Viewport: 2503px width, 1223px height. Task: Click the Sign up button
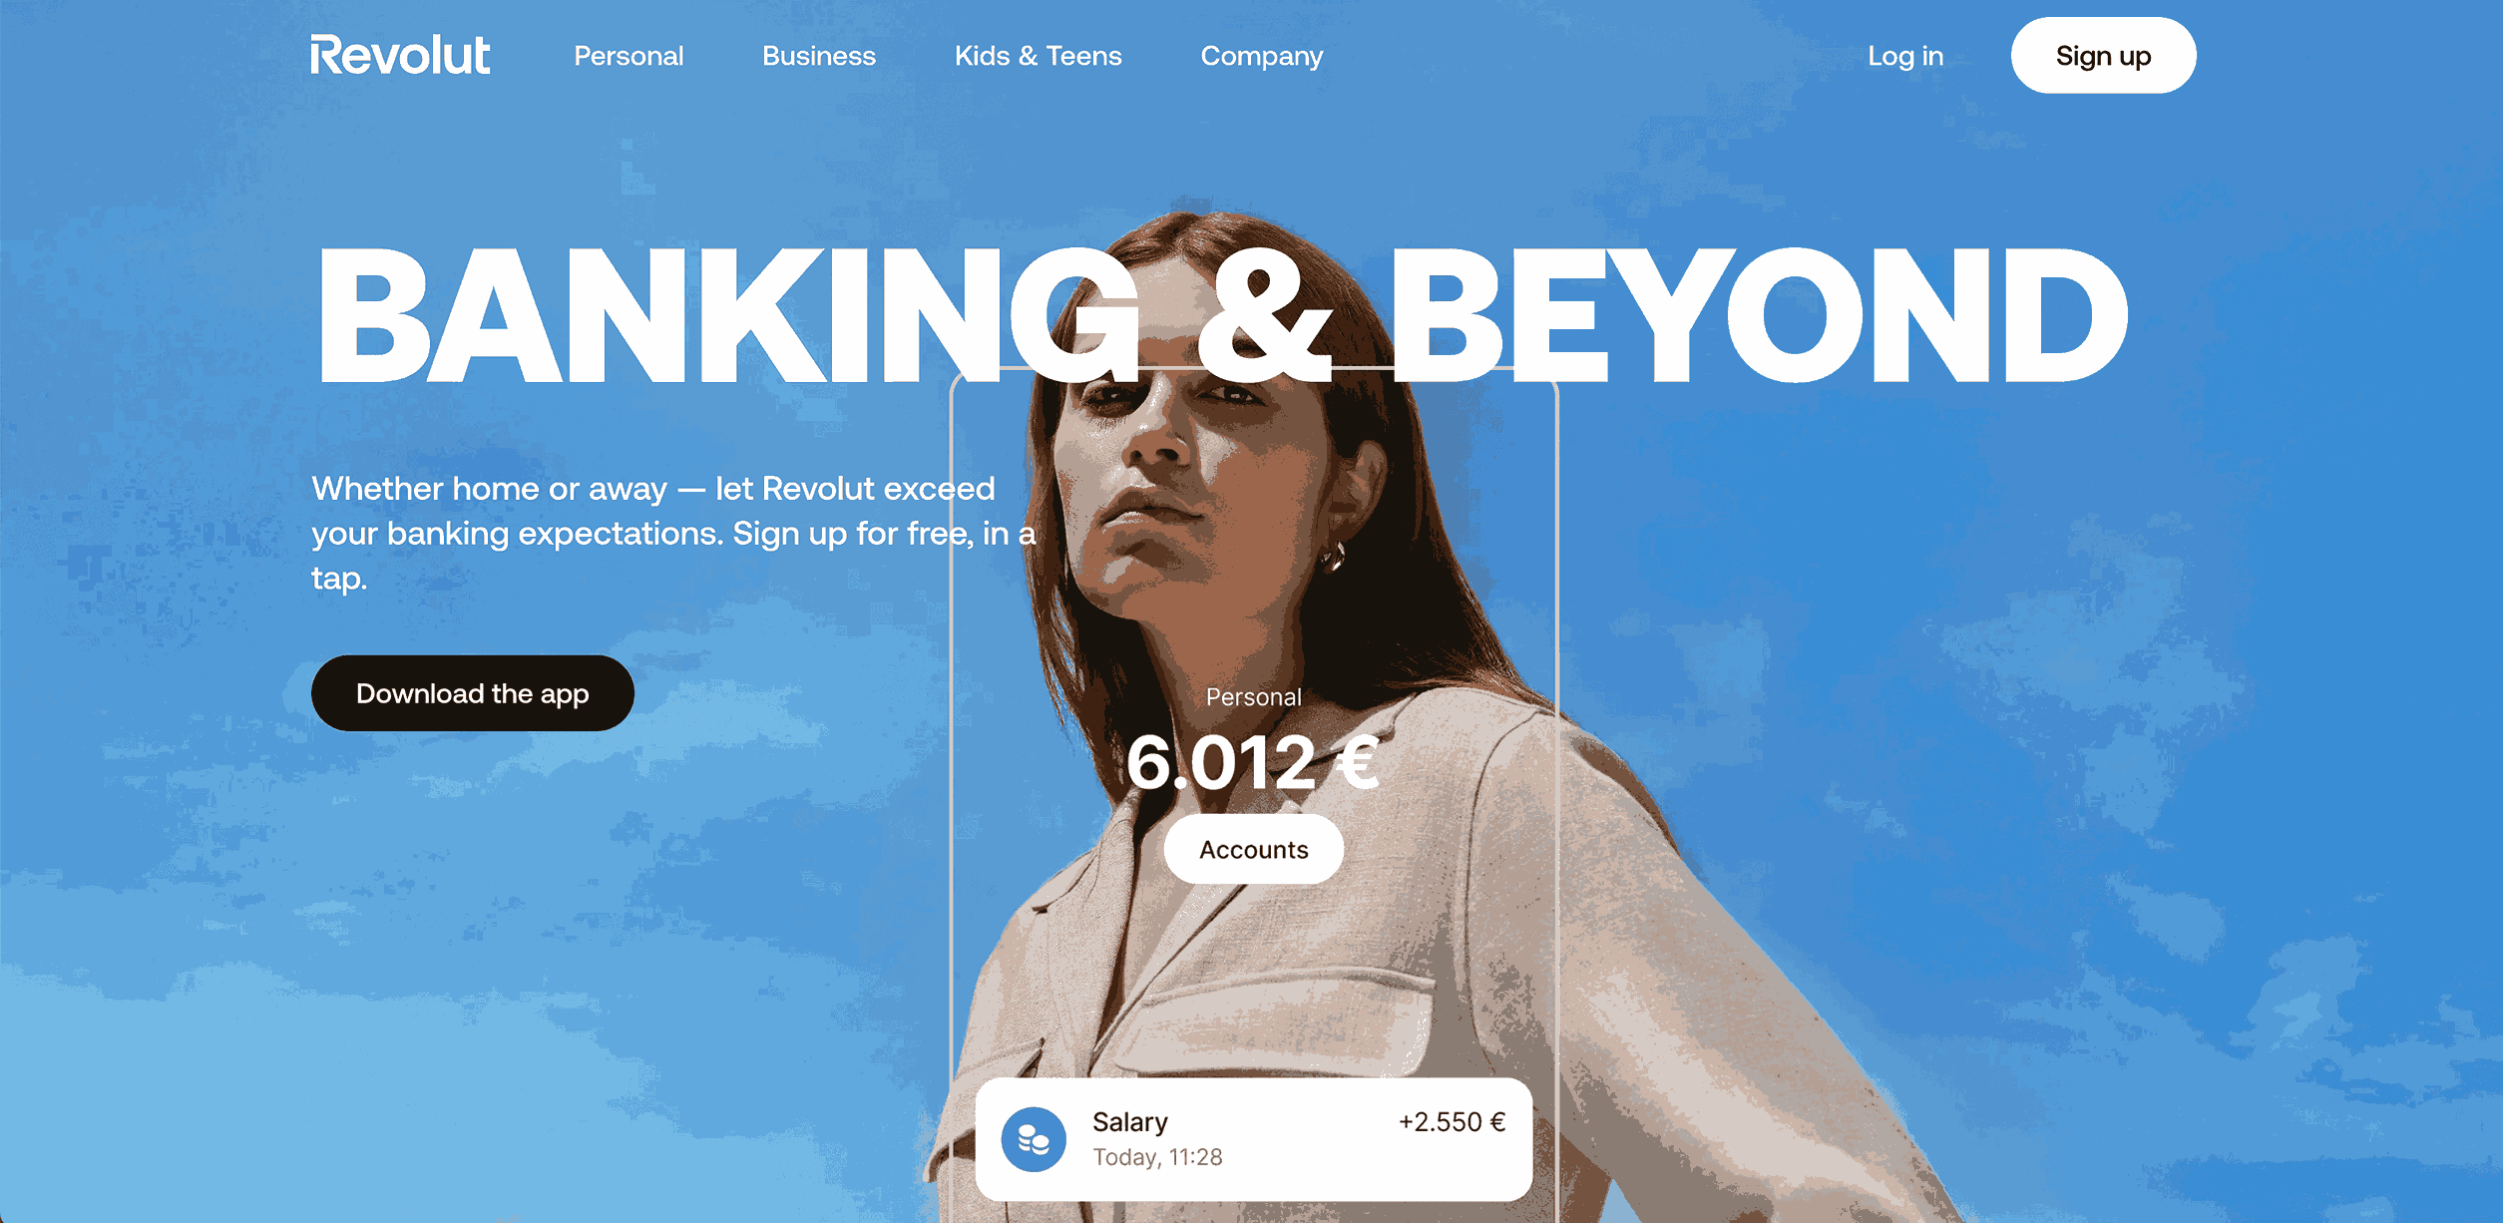point(2103,56)
